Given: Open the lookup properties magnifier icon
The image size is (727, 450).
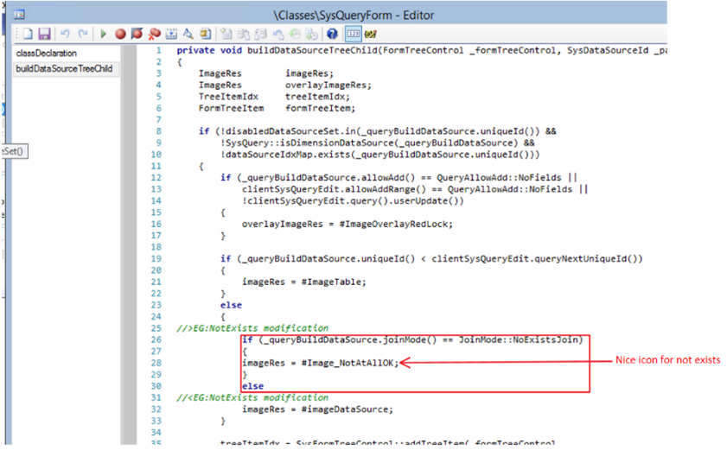Looking at the screenshot, I should coord(188,34).
